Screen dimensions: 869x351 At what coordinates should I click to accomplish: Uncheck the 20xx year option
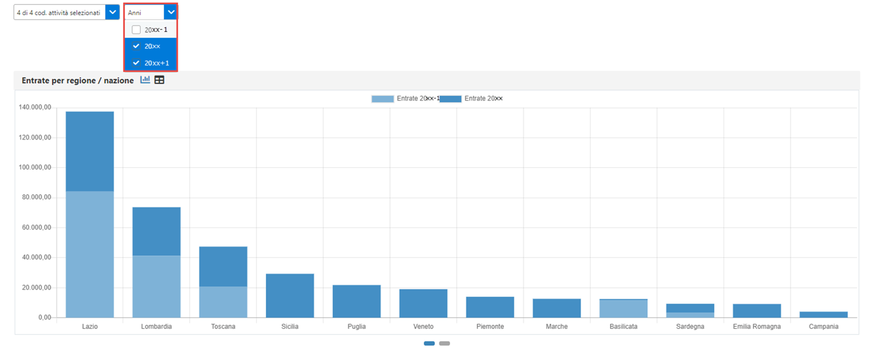[136, 46]
